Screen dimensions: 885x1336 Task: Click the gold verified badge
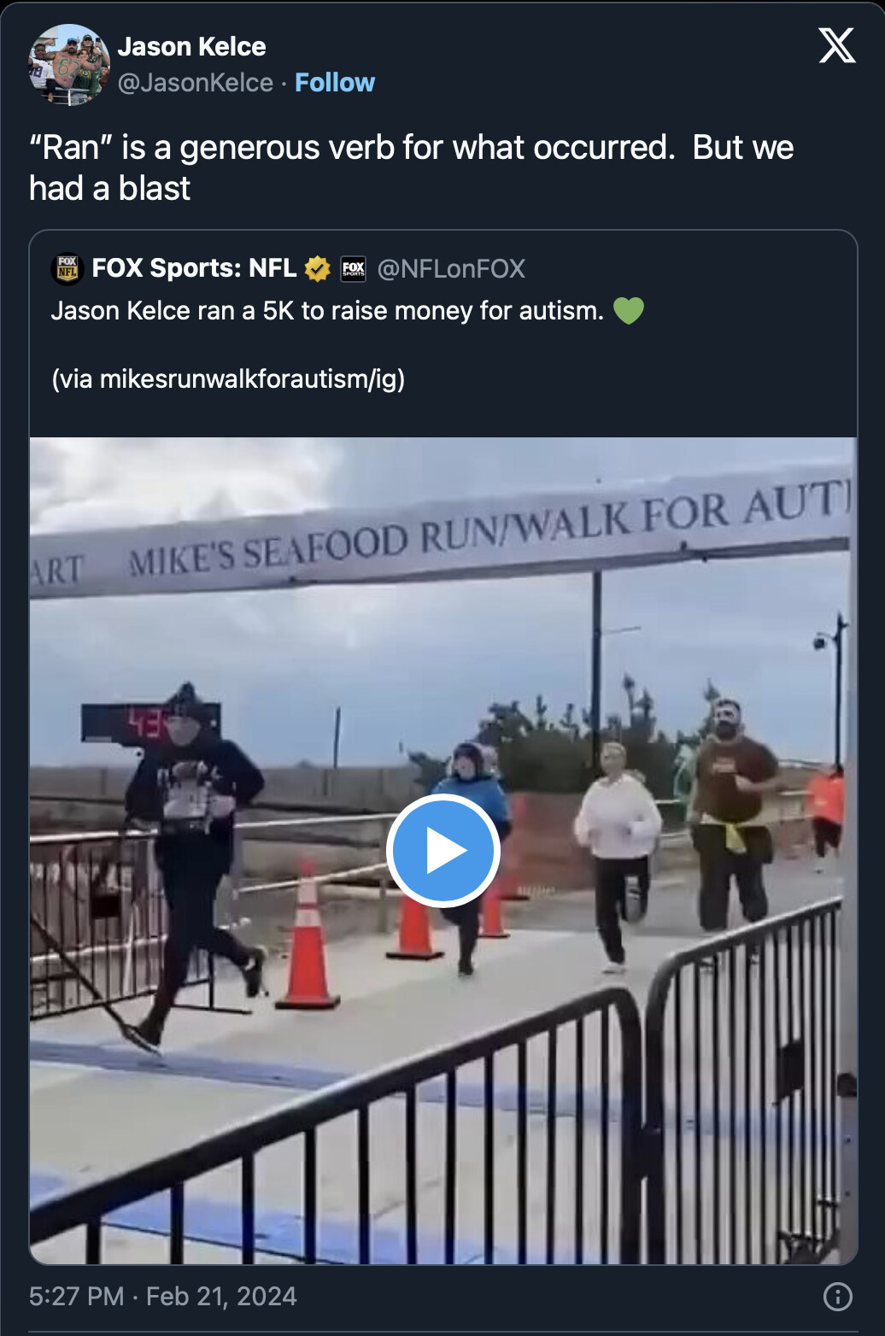[x=317, y=268]
